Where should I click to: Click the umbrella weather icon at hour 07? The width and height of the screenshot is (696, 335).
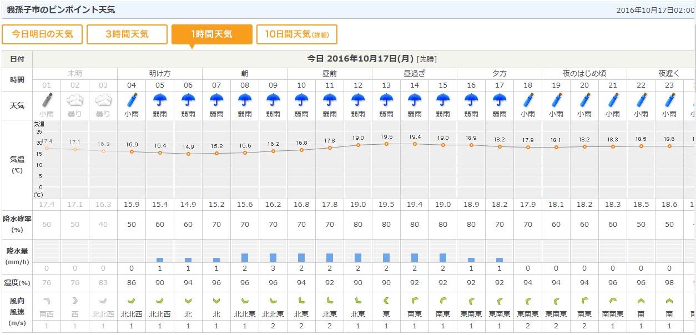[216, 100]
